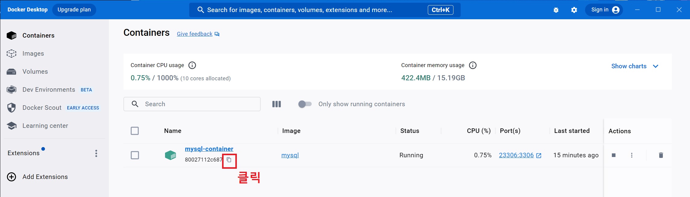Select the mysql-container row checkbox
The height and width of the screenshot is (197, 690).
[135, 155]
